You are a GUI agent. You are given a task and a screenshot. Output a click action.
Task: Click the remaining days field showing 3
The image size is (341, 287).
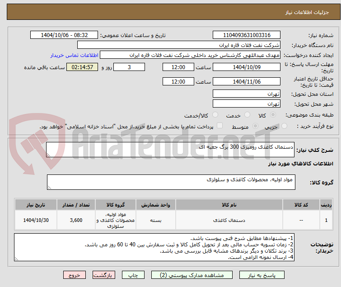pos(129,67)
